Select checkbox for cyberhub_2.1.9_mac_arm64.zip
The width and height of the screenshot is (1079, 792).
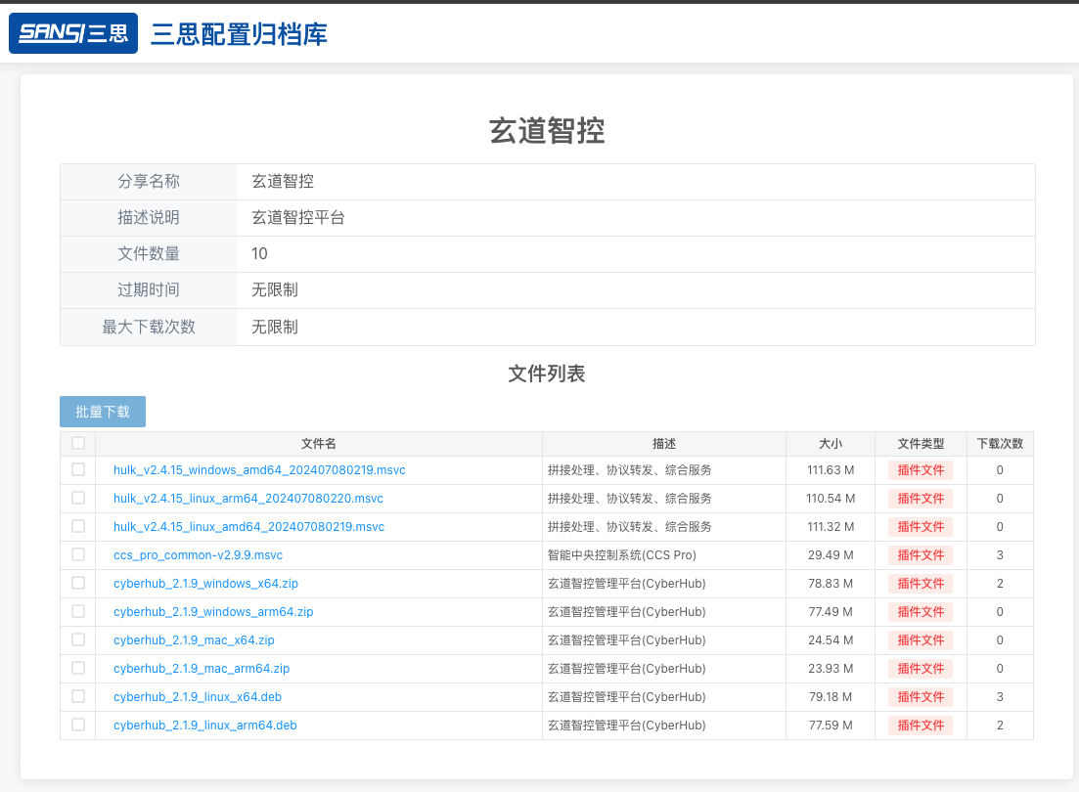tap(78, 668)
